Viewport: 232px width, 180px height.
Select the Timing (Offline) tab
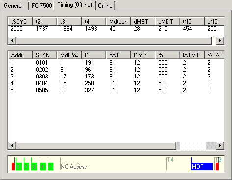[x=75, y=5]
